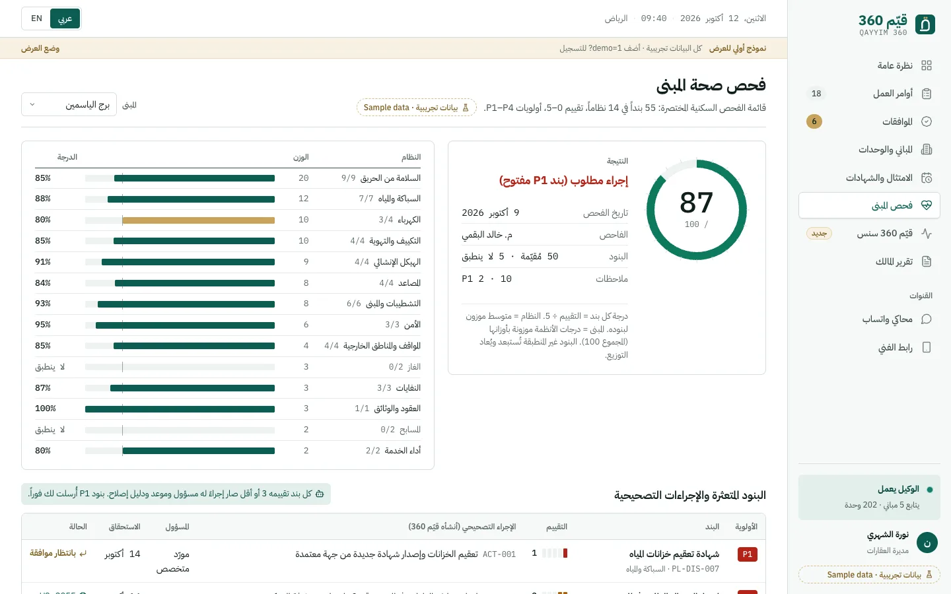
Task: Click the item code PL-DIS-007
Action: [695, 569]
